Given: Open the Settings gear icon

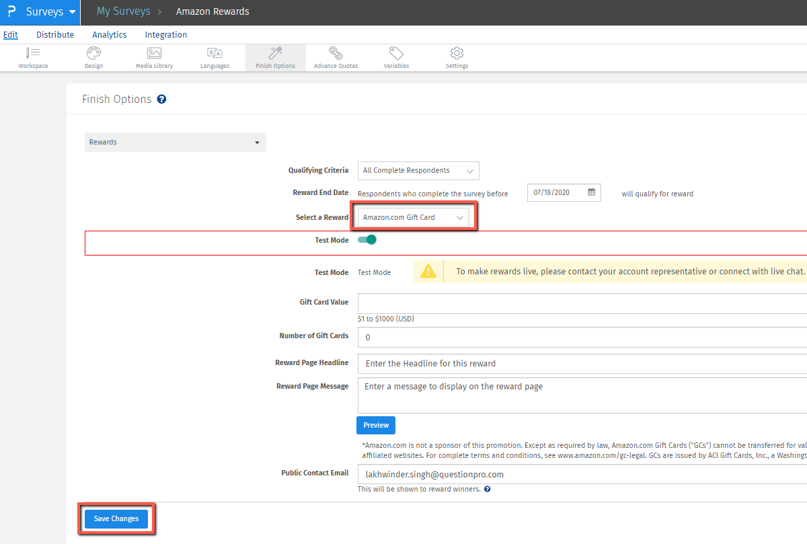Looking at the screenshot, I should coord(457,53).
